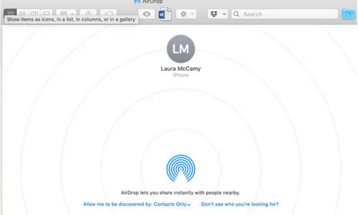Open the group-by arrangement dropdown
The width and height of the screenshot is (358, 215).
66,13
